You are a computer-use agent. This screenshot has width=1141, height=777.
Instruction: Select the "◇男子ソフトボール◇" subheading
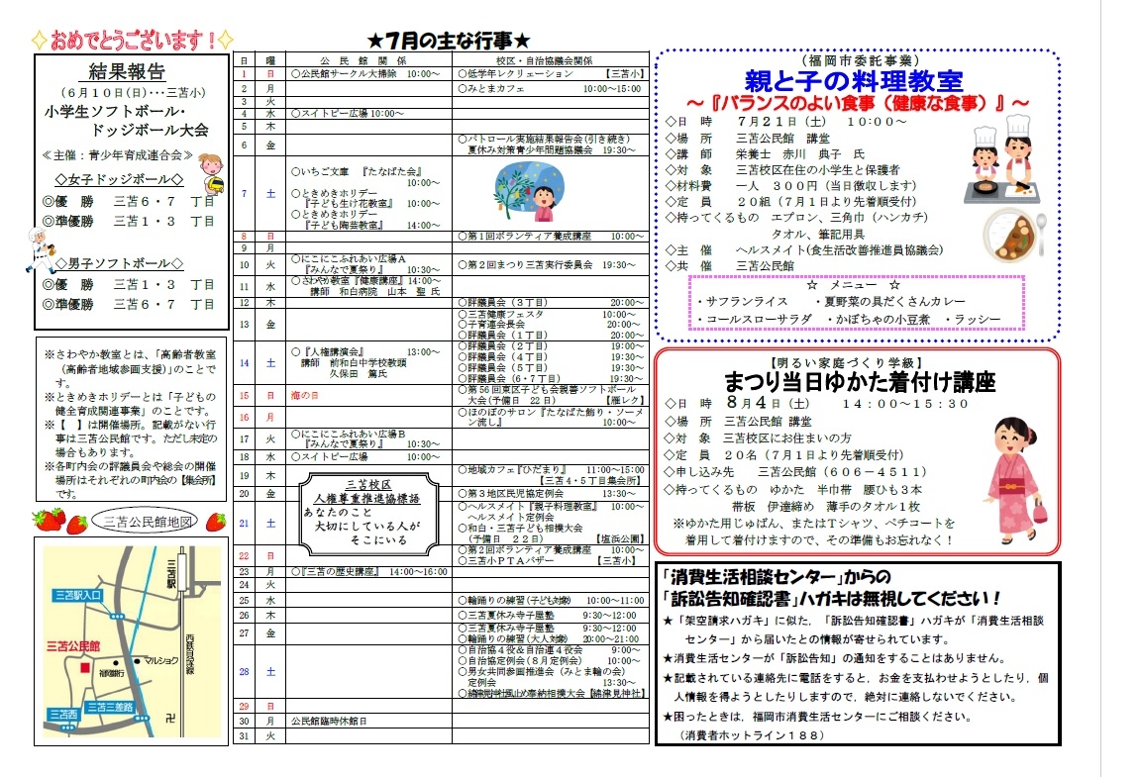pos(119,263)
